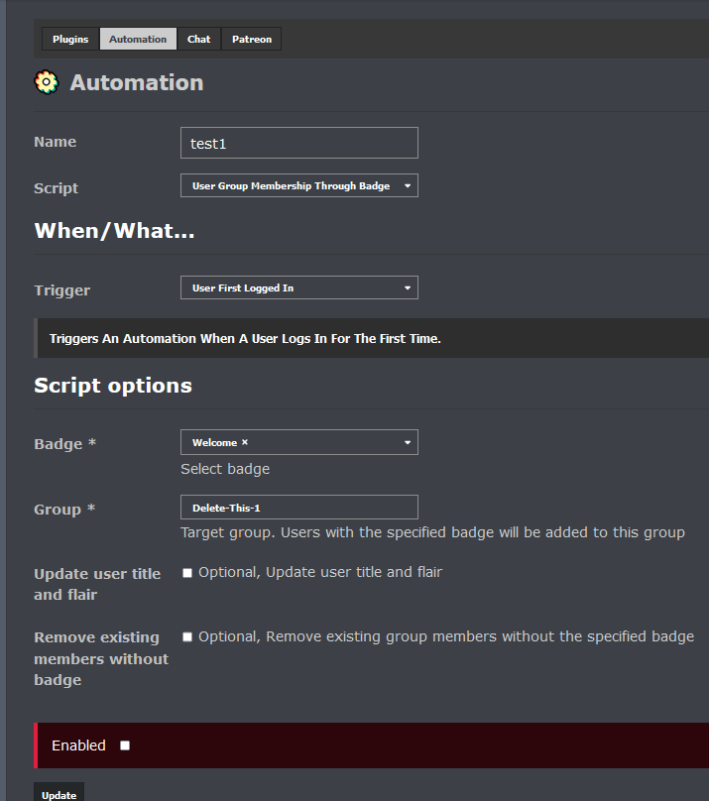Image resolution: width=709 pixels, height=801 pixels.
Task: Toggle the Enabled checkbox
Action: (x=125, y=745)
